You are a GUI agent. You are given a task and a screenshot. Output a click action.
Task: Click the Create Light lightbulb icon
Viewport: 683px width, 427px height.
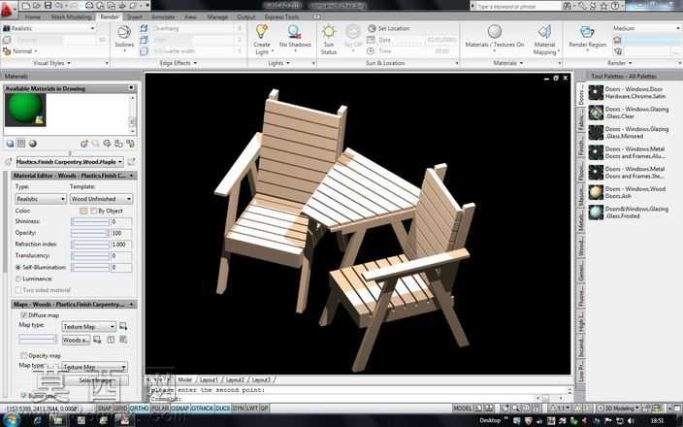point(261,32)
